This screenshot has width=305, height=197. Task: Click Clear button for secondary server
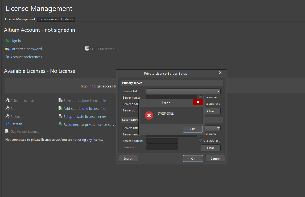tap(210, 148)
